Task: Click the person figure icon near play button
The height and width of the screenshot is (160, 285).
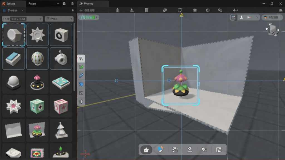Action: 241,17
